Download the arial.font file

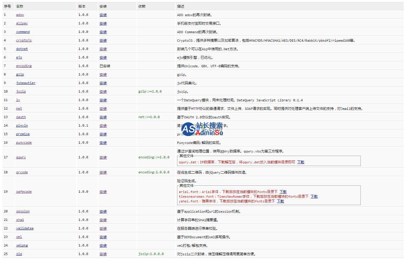pos(283,192)
